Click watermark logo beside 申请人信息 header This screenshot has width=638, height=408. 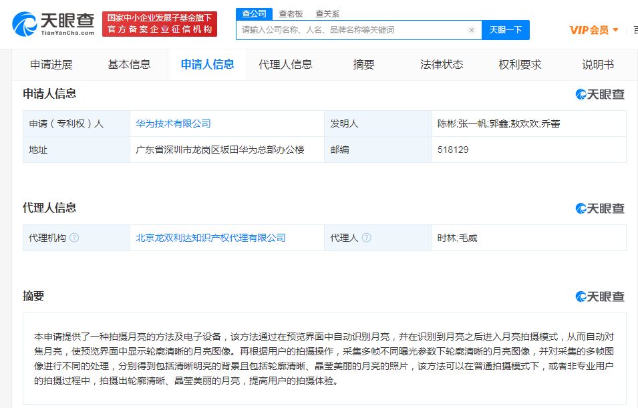[x=599, y=94]
